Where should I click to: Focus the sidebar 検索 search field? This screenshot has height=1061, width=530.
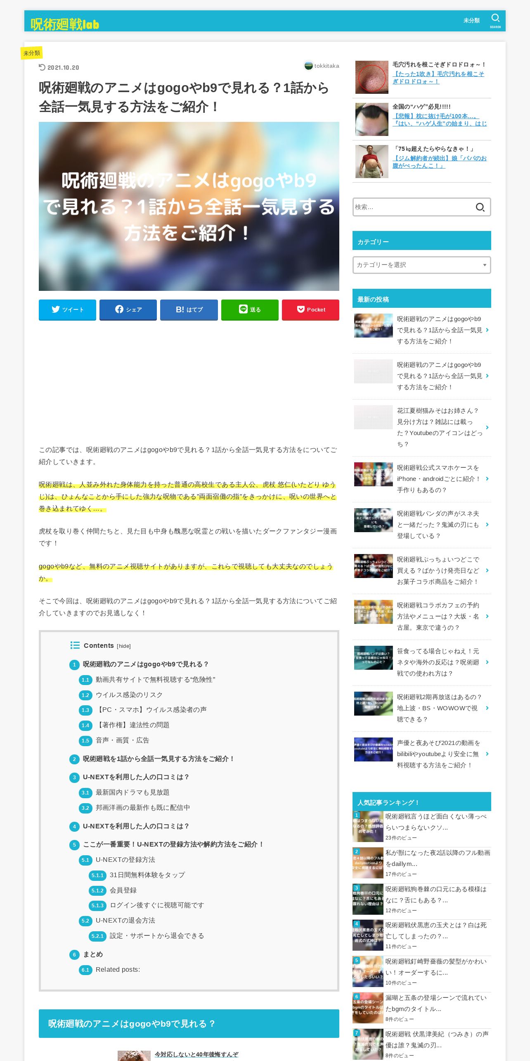coord(413,207)
